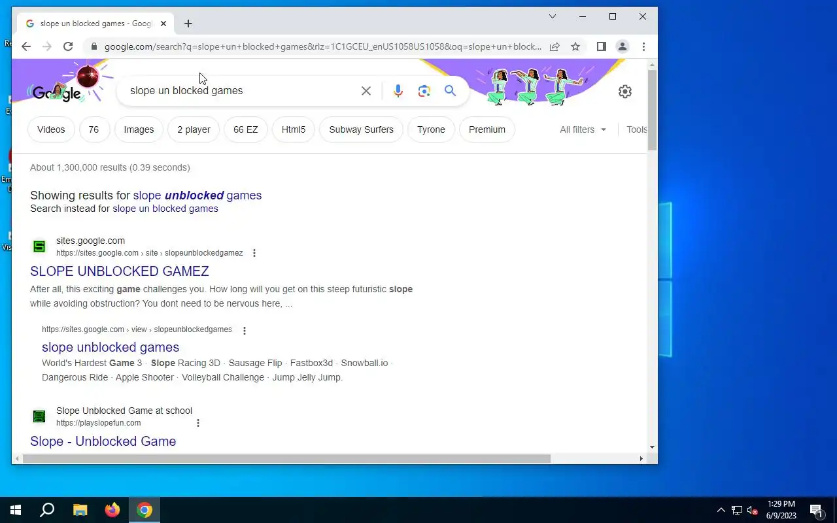Open the Tools button
The image size is (837, 523).
(636, 129)
